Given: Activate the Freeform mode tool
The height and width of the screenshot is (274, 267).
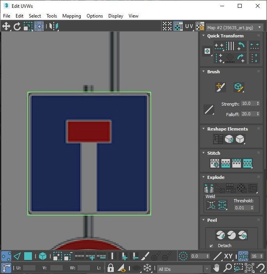Looking at the screenshot, I should pyautogui.click(x=39, y=27).
